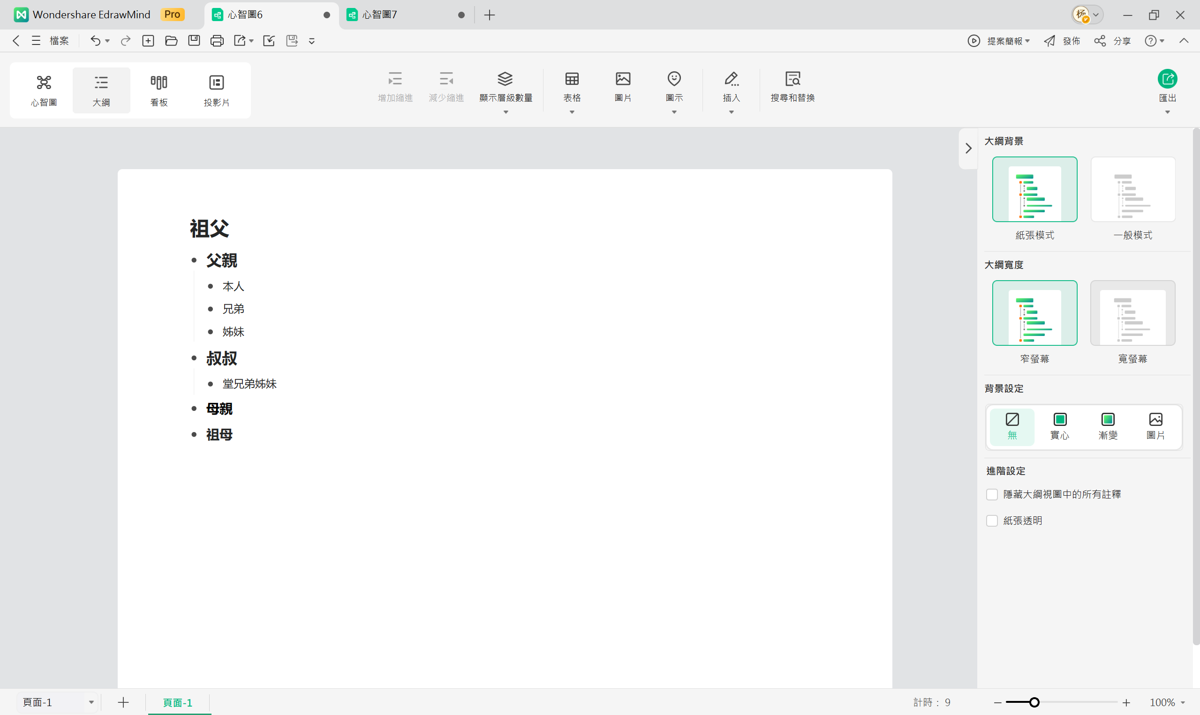Select 一般模式 outline background option
This screenshot has height=715, width=1200.
pyautogui.click(x=1132, y=190)
